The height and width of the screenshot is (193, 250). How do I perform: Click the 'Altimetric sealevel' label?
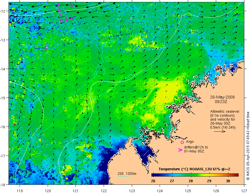225,112
